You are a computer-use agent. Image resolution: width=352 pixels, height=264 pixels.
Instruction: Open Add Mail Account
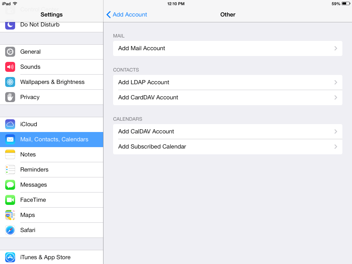coord(228,48)
